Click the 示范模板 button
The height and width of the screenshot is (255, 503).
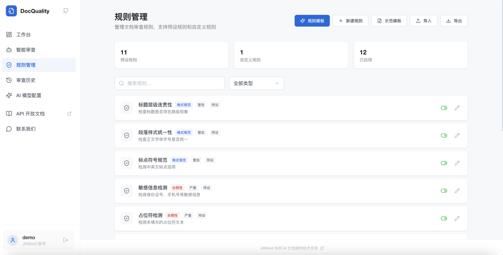[389, 21]
